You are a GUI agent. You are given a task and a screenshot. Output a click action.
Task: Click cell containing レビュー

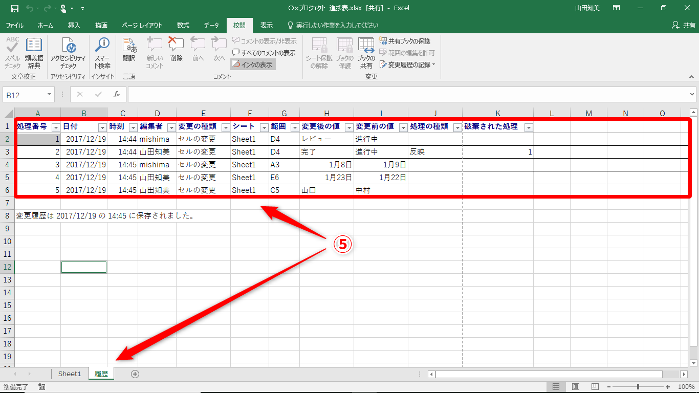[x=326, y=139]
